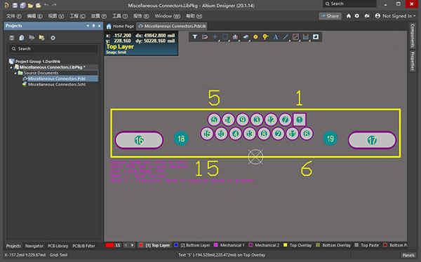Viewport: 421px width, 262px height.
Task: Click the dimension tool icon
Action: [x=305, y=36]
